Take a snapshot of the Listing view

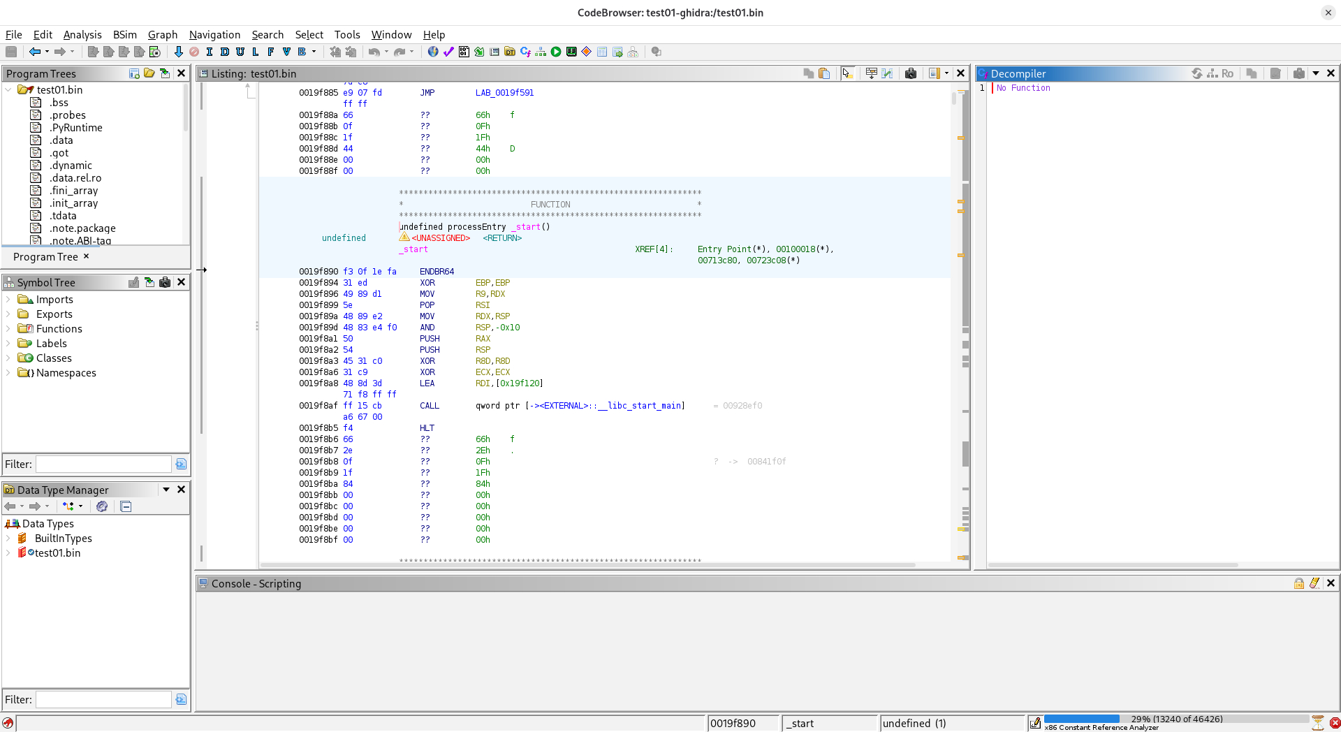tap(911, 73)
